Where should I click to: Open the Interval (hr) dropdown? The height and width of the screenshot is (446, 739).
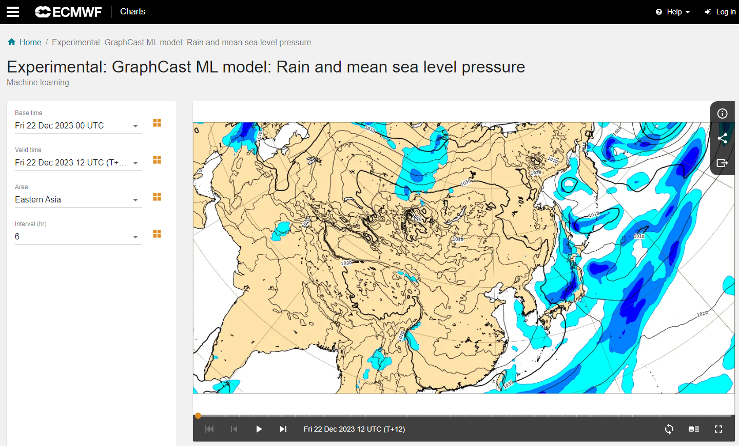pyautogui.click(x=77, y=236)
